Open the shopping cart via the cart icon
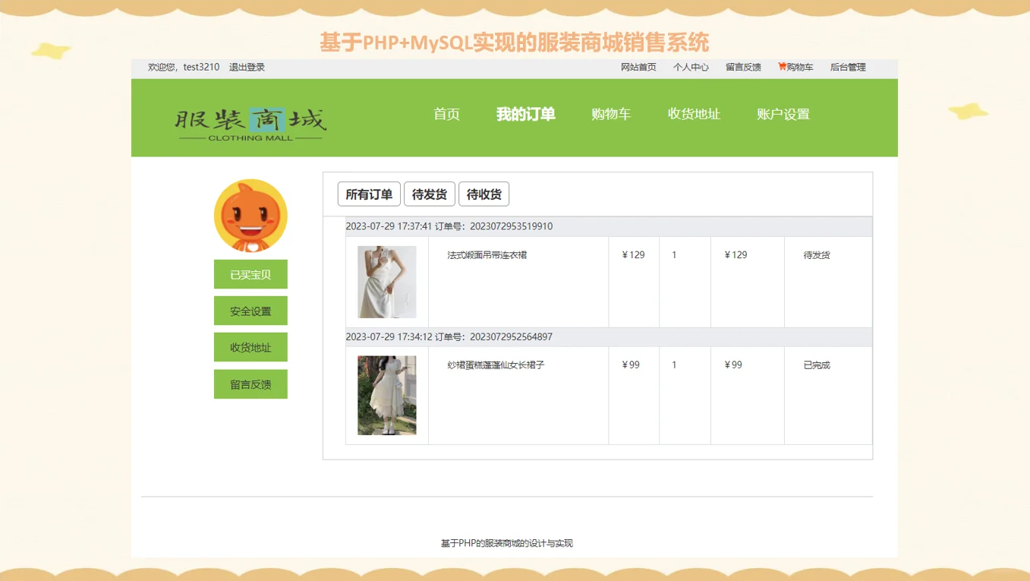The width and height of the screenshot is (1030, 581). tap(794, 67)
